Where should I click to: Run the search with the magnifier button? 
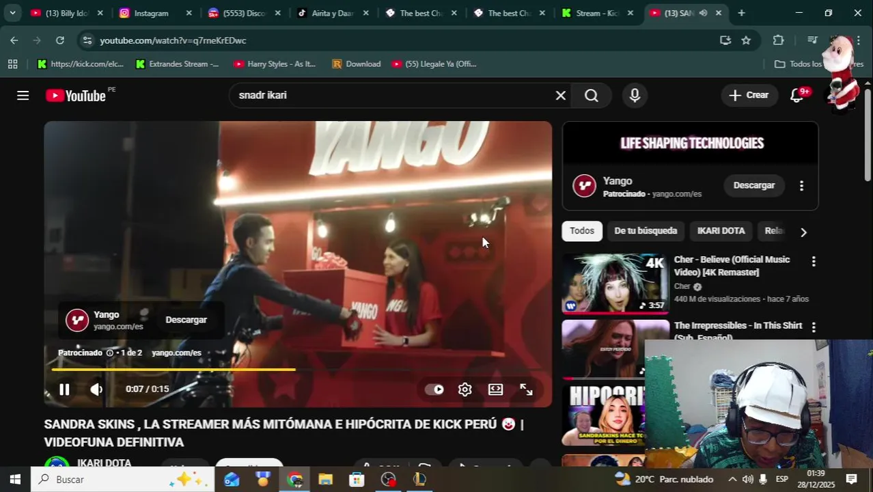click(x=592, y=96)
